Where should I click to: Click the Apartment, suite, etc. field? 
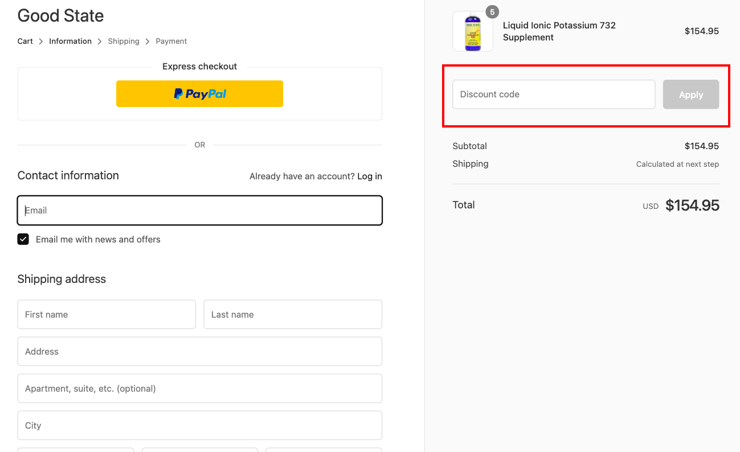(200, 388)
